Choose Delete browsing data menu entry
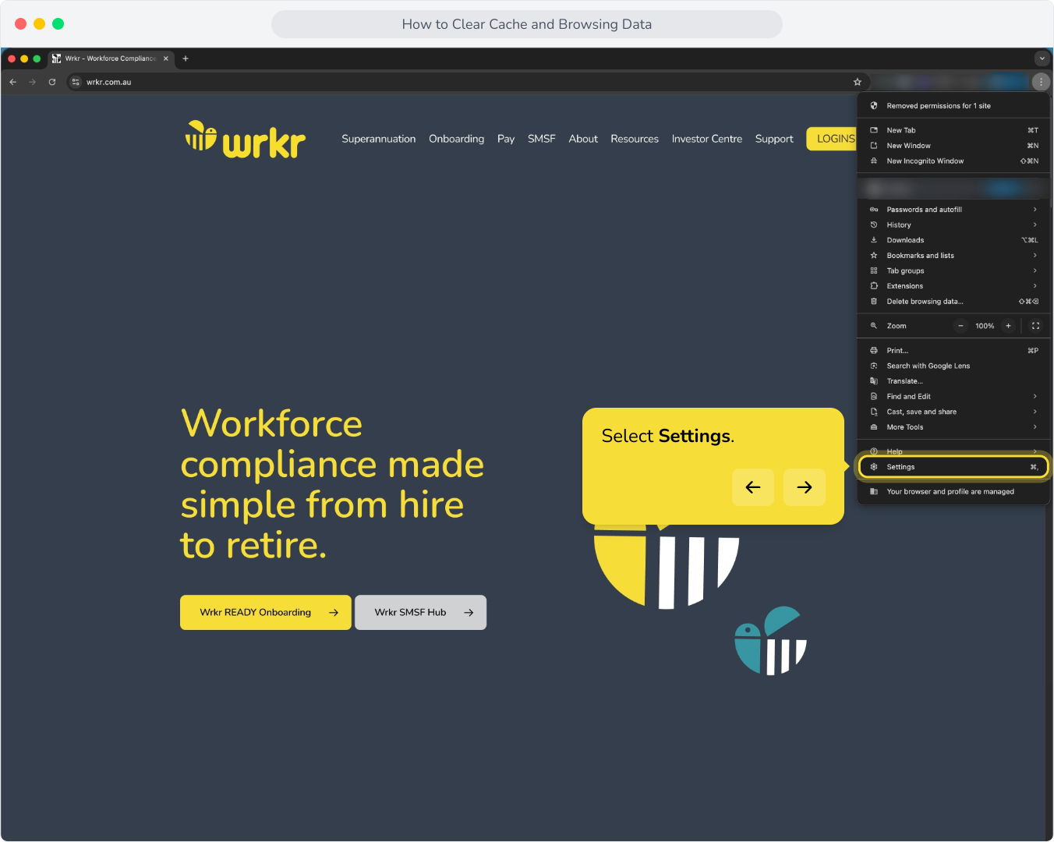This screenshot has height=842, width=1054. pos(953,302)
